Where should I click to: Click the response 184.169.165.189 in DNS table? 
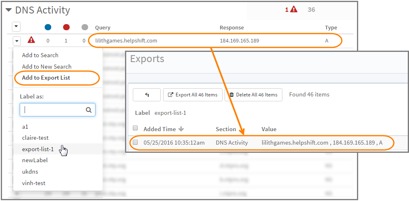pos(239,40)
